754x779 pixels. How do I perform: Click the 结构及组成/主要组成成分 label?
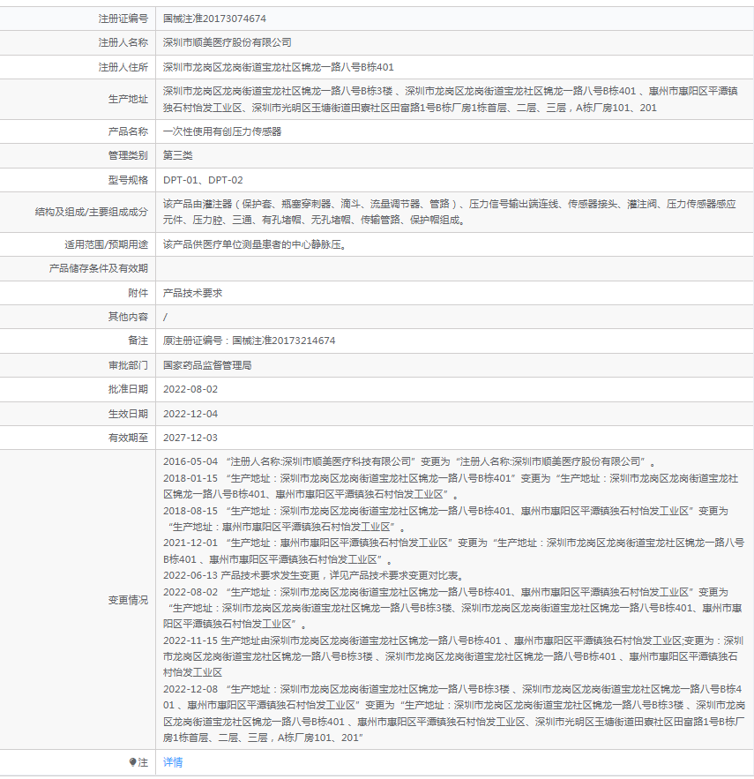[x=92, y=212]
